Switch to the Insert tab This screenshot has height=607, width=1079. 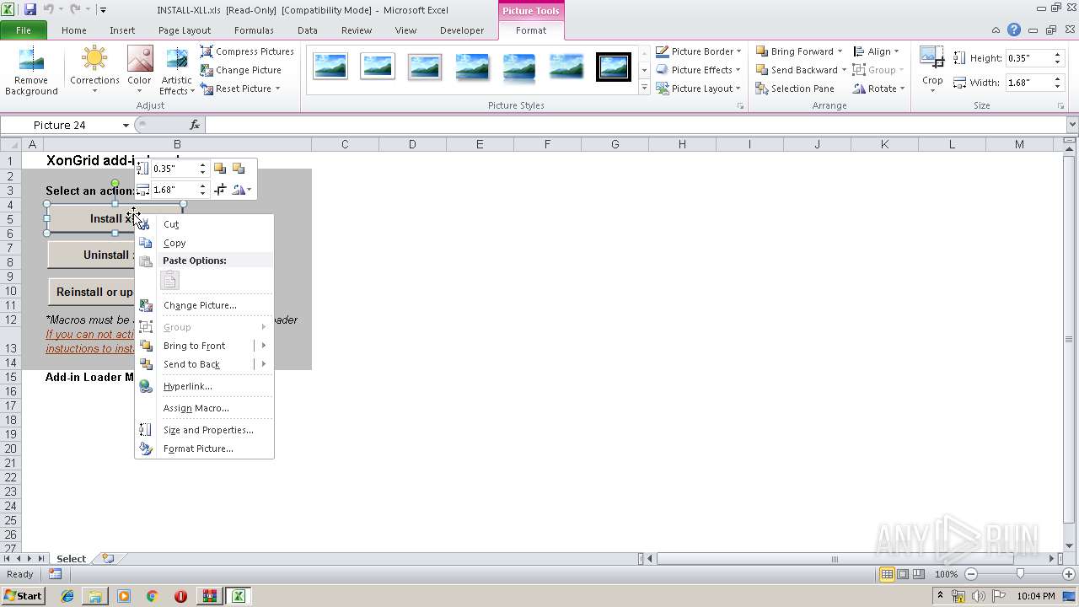click(122, 30)
